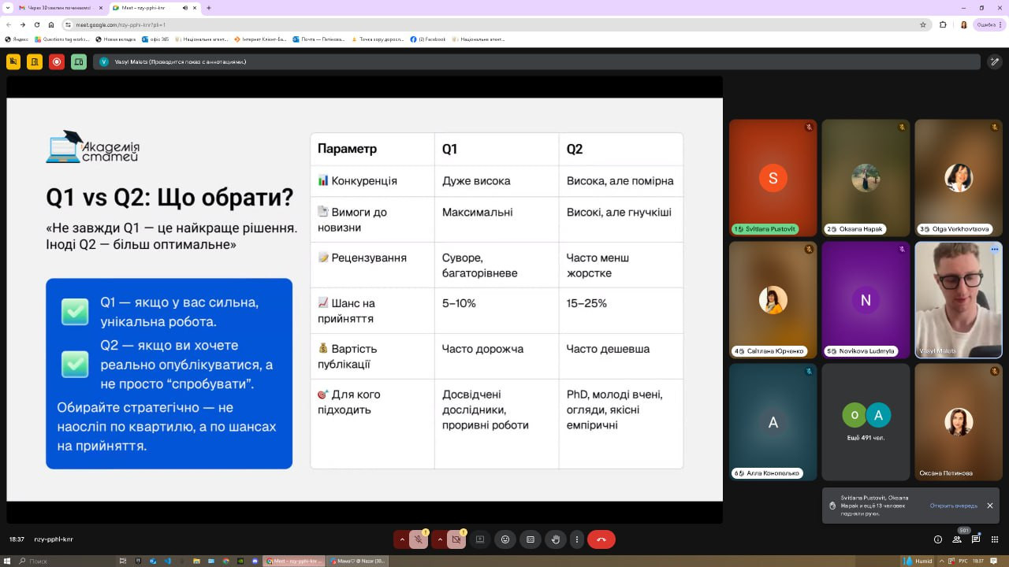Screen dimensions: 1009x567
Task: Click the green extension icon
Action: tap(79, 61)
